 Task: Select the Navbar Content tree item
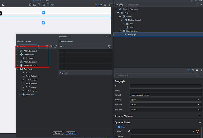click(135, 20)
